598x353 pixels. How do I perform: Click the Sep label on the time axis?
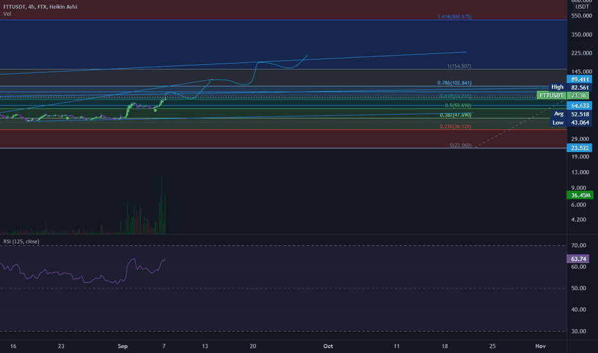(x=123, y=346)
